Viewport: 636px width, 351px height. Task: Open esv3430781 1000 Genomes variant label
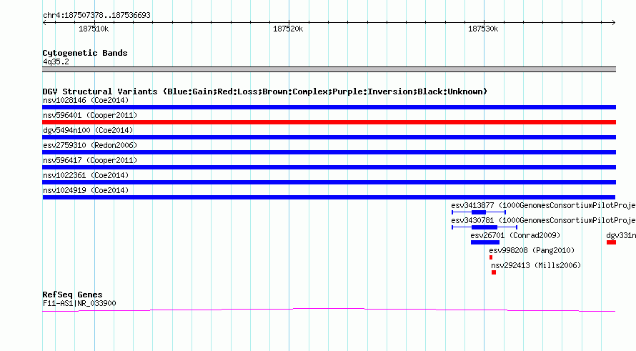coord(543,220)
